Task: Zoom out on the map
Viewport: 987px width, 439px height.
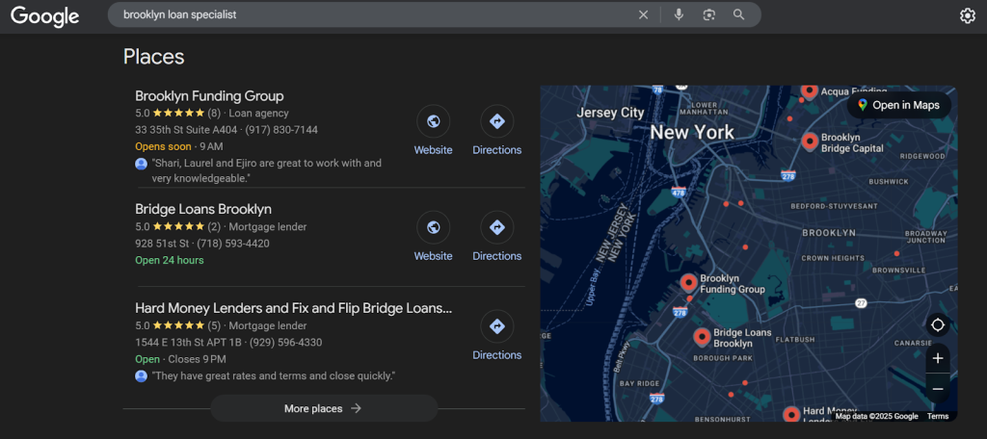Action: coord(938,389)
